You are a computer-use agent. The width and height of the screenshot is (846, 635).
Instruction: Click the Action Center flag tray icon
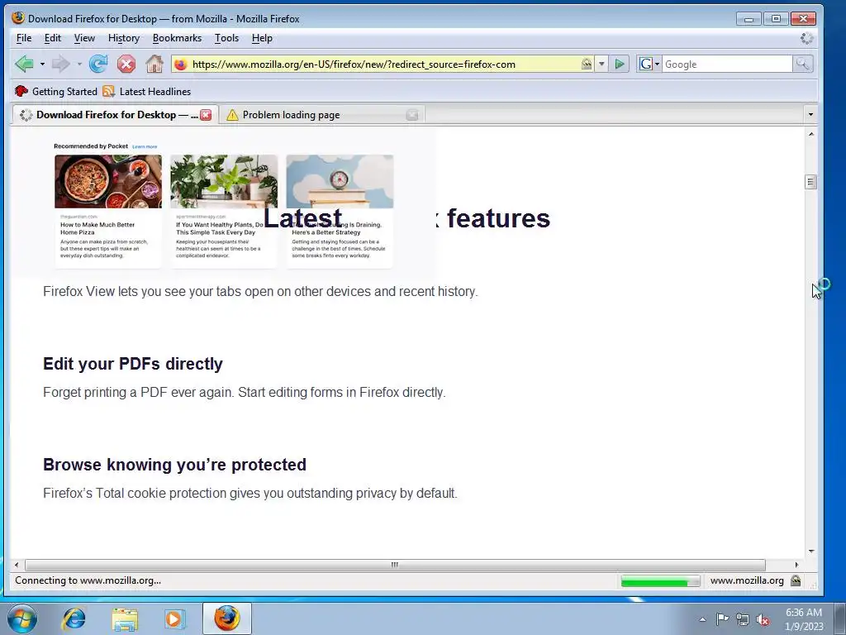pyautogui.click(x=722, y=618)
